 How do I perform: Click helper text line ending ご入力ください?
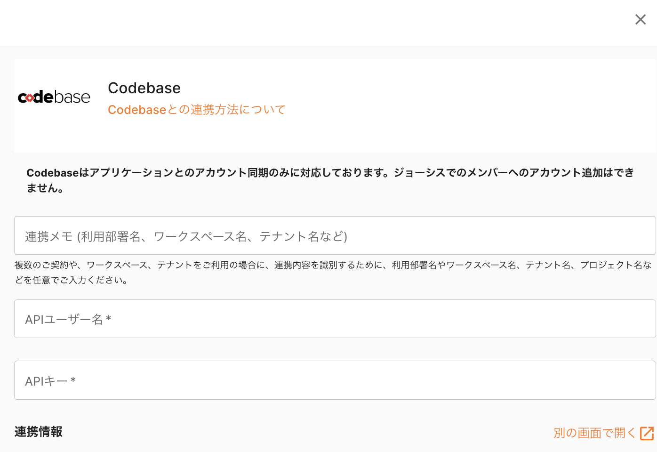(71, 280)
